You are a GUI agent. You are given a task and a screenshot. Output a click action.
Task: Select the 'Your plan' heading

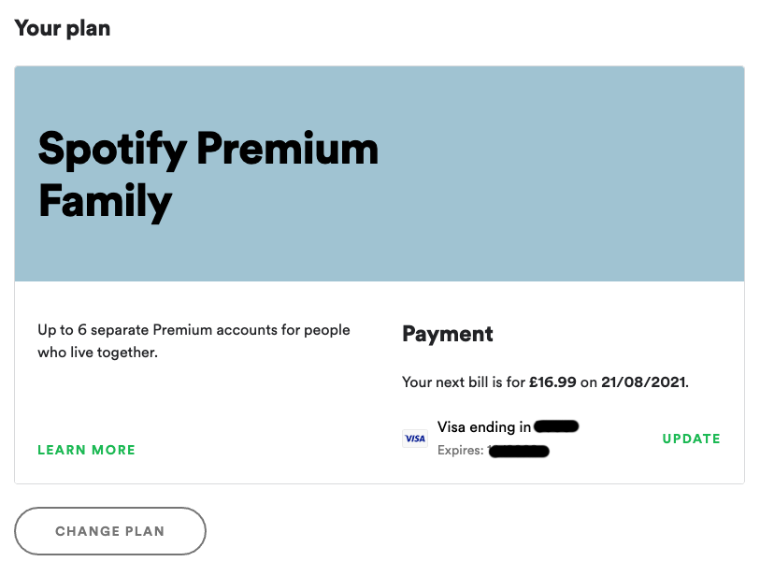click(x=63, y=28)
